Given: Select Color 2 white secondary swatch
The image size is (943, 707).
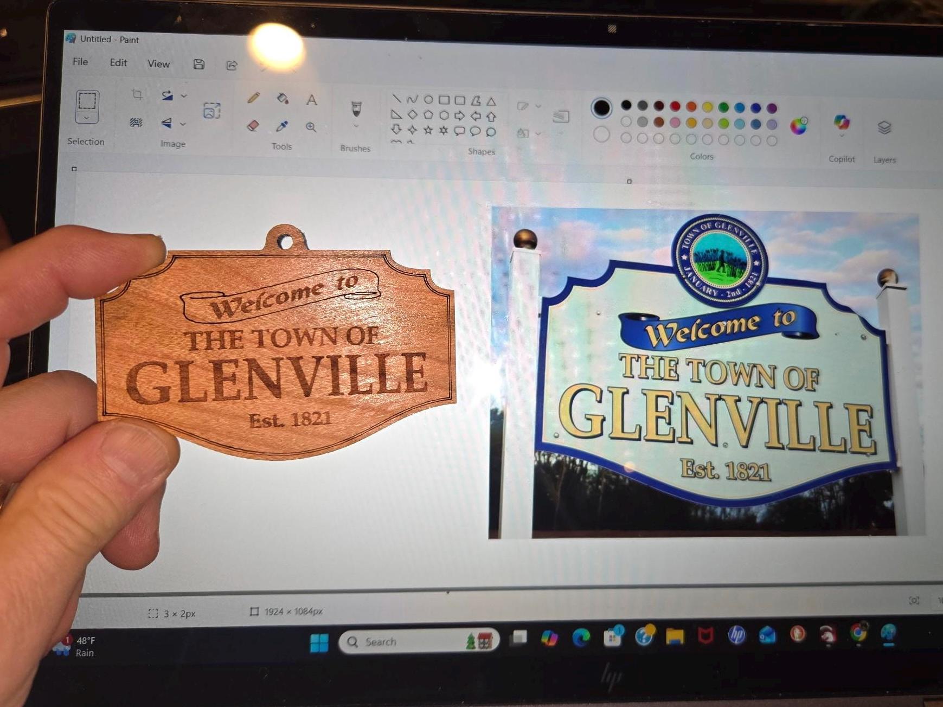Looking at the screenshot, I should tap(601, 134).
